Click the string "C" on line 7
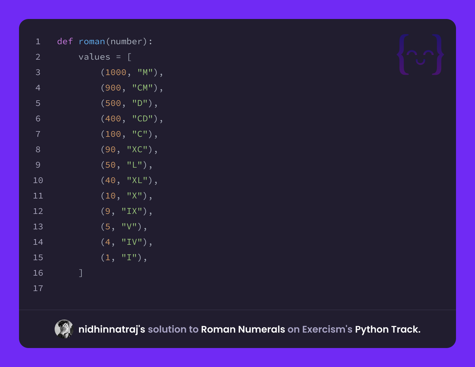This screenshot has width=475, height=367. coord(140,134)
